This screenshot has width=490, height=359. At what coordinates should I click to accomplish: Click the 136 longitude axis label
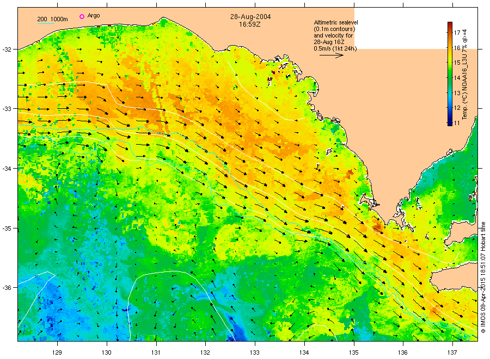403,352
